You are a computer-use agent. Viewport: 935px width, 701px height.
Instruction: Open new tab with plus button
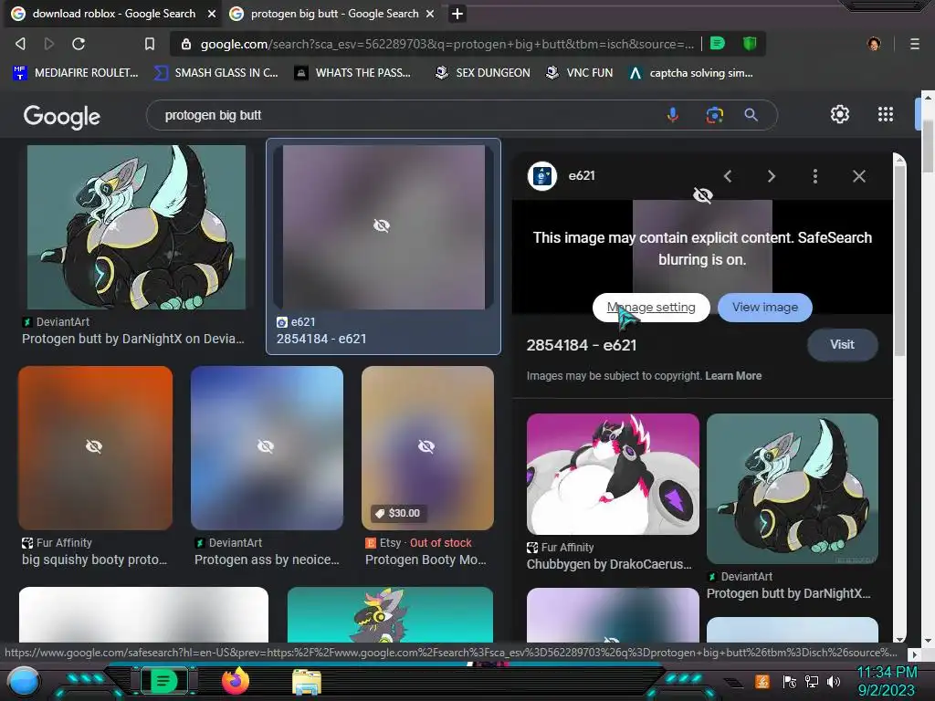[x=457, y=14]
